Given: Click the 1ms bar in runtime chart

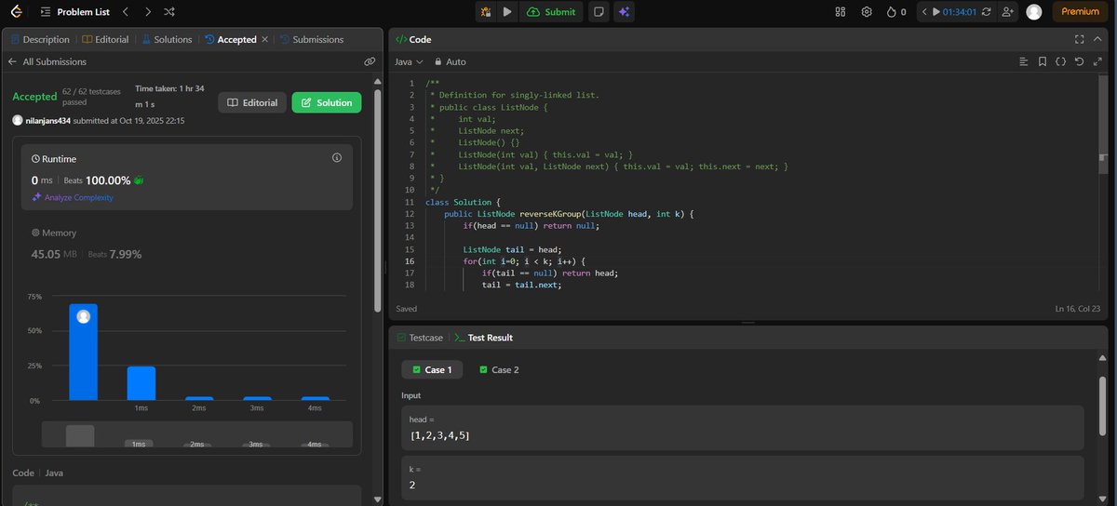Looking at the screenshot, I should (141, 383).
